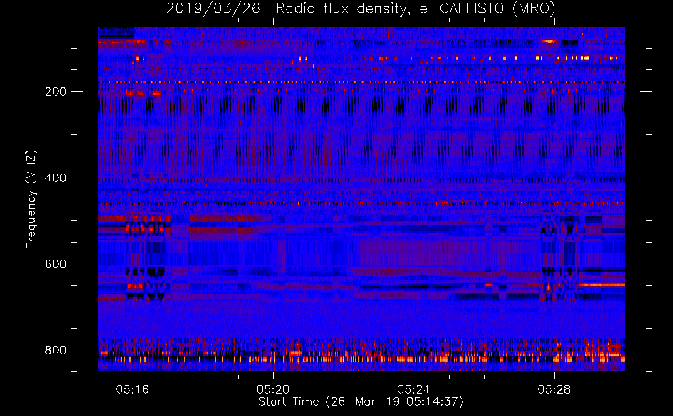Click the 'Frequency (MHZ)' axis label
The height and width of the screenshot is (416, 673).
[x=31, y=199]
